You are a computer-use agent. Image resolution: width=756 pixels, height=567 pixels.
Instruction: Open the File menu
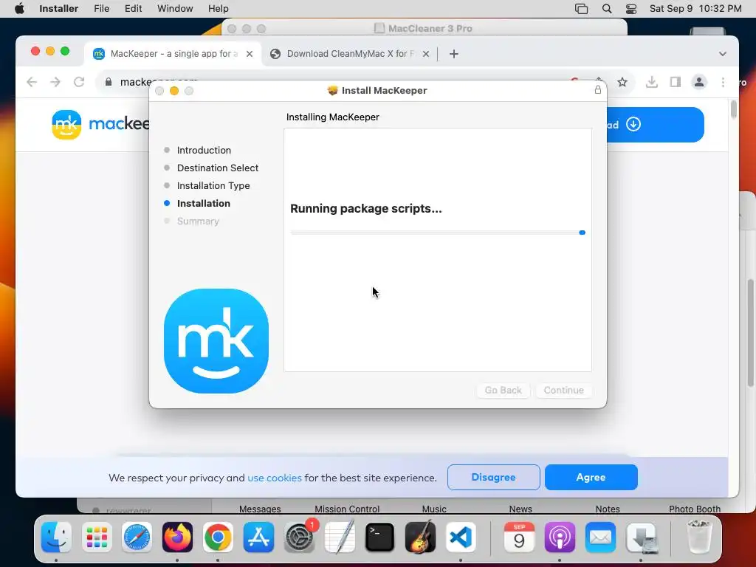pos(101,9)
